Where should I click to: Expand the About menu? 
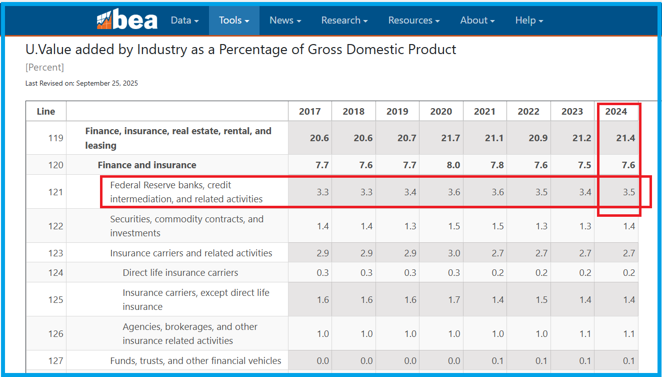(x=477, y=21)
